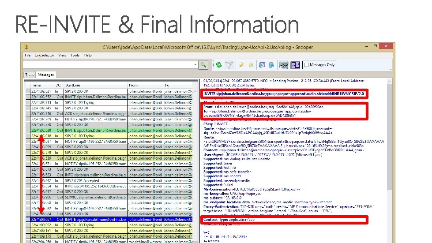The height and width of the screenshot is (243, 432).
Task: Click the SHOW database icon
Action: [x=283, y=65]
